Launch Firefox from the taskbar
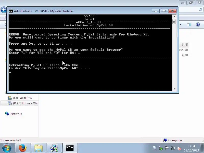This screenshot has width=204, height=153. [x=23, y=148]
